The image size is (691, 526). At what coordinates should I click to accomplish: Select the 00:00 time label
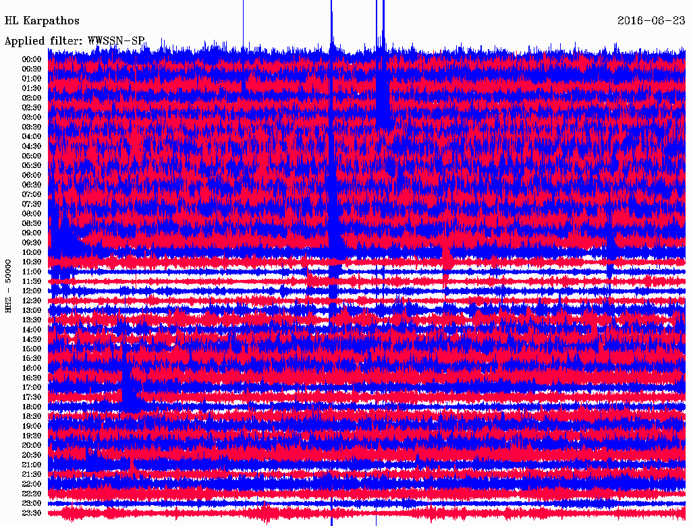coord(32,59)
